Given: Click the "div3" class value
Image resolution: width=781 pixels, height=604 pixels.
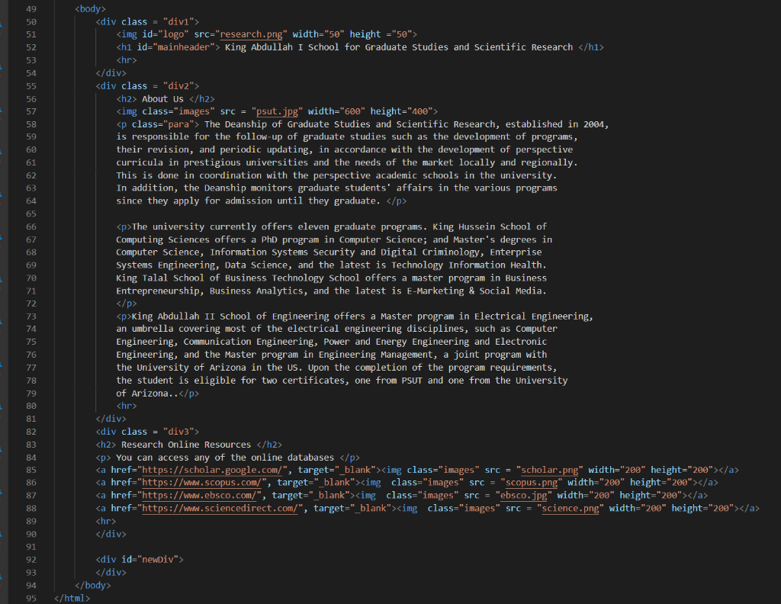Looking at the screenshot, I should (x=178, y=432).
